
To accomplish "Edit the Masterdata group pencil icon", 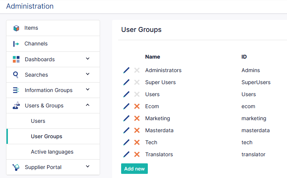I will [x=126, y=130].
